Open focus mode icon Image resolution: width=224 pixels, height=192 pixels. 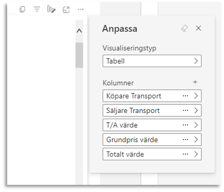click(x=66, y=10)
